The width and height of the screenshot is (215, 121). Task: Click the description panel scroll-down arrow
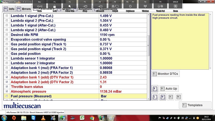(210, 68)
